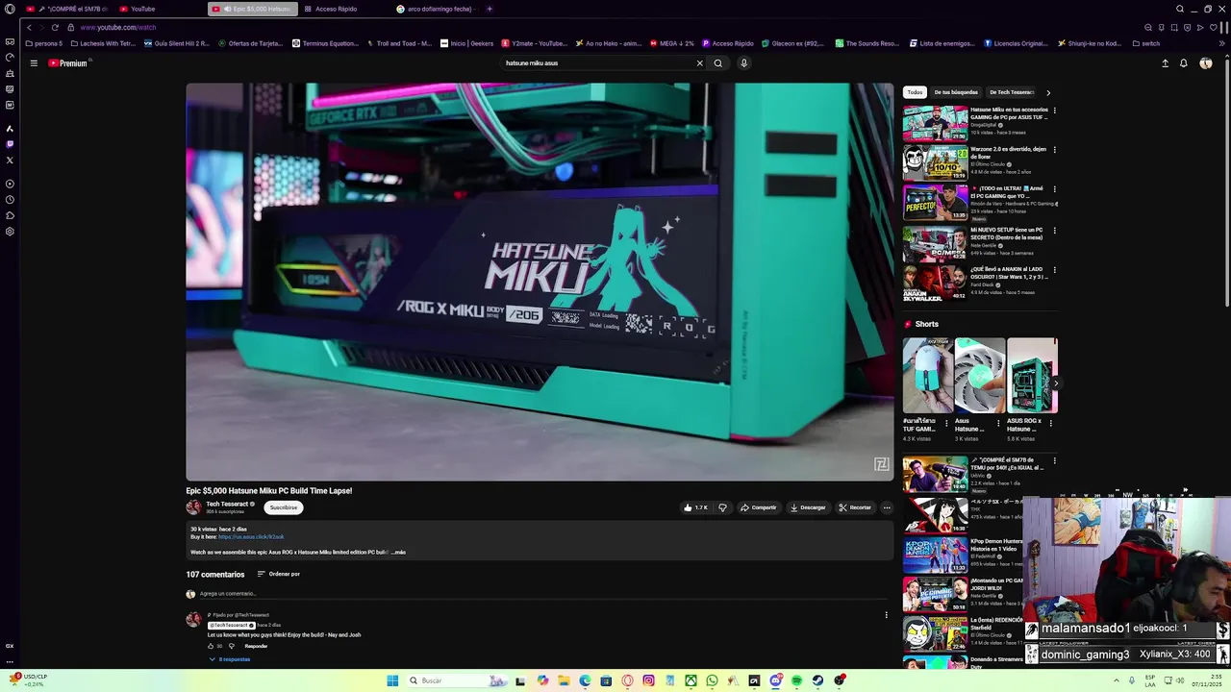Click the YouTube Premium logo
Image resolution: width=1231 pixels, height=692 pixels.
[68, 63]
